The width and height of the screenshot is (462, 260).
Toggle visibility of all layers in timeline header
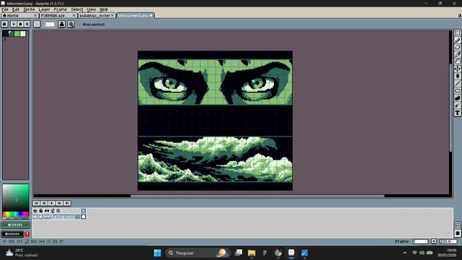coord(35,211)
